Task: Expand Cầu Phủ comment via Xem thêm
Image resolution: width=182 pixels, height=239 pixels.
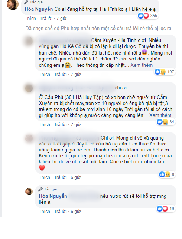Action: (x=160, y=115)
